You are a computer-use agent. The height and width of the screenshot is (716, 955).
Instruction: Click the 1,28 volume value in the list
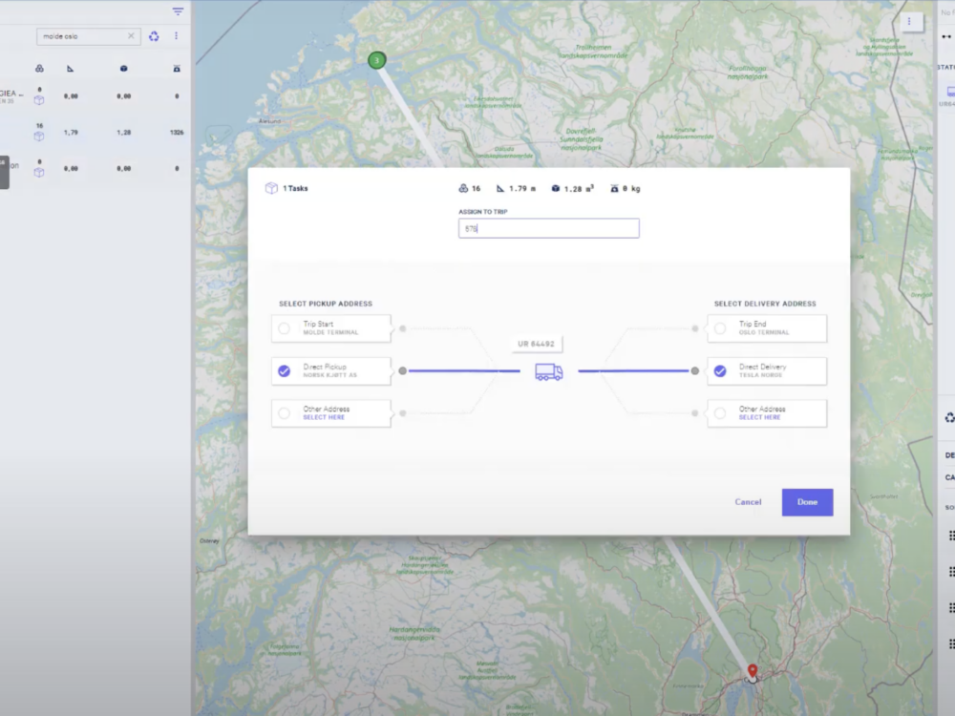123,132
